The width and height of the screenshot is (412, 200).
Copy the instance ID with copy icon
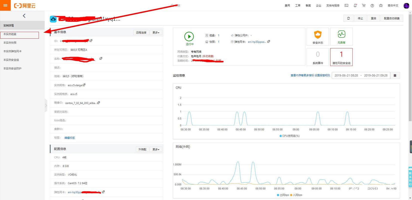click(91, 40)
